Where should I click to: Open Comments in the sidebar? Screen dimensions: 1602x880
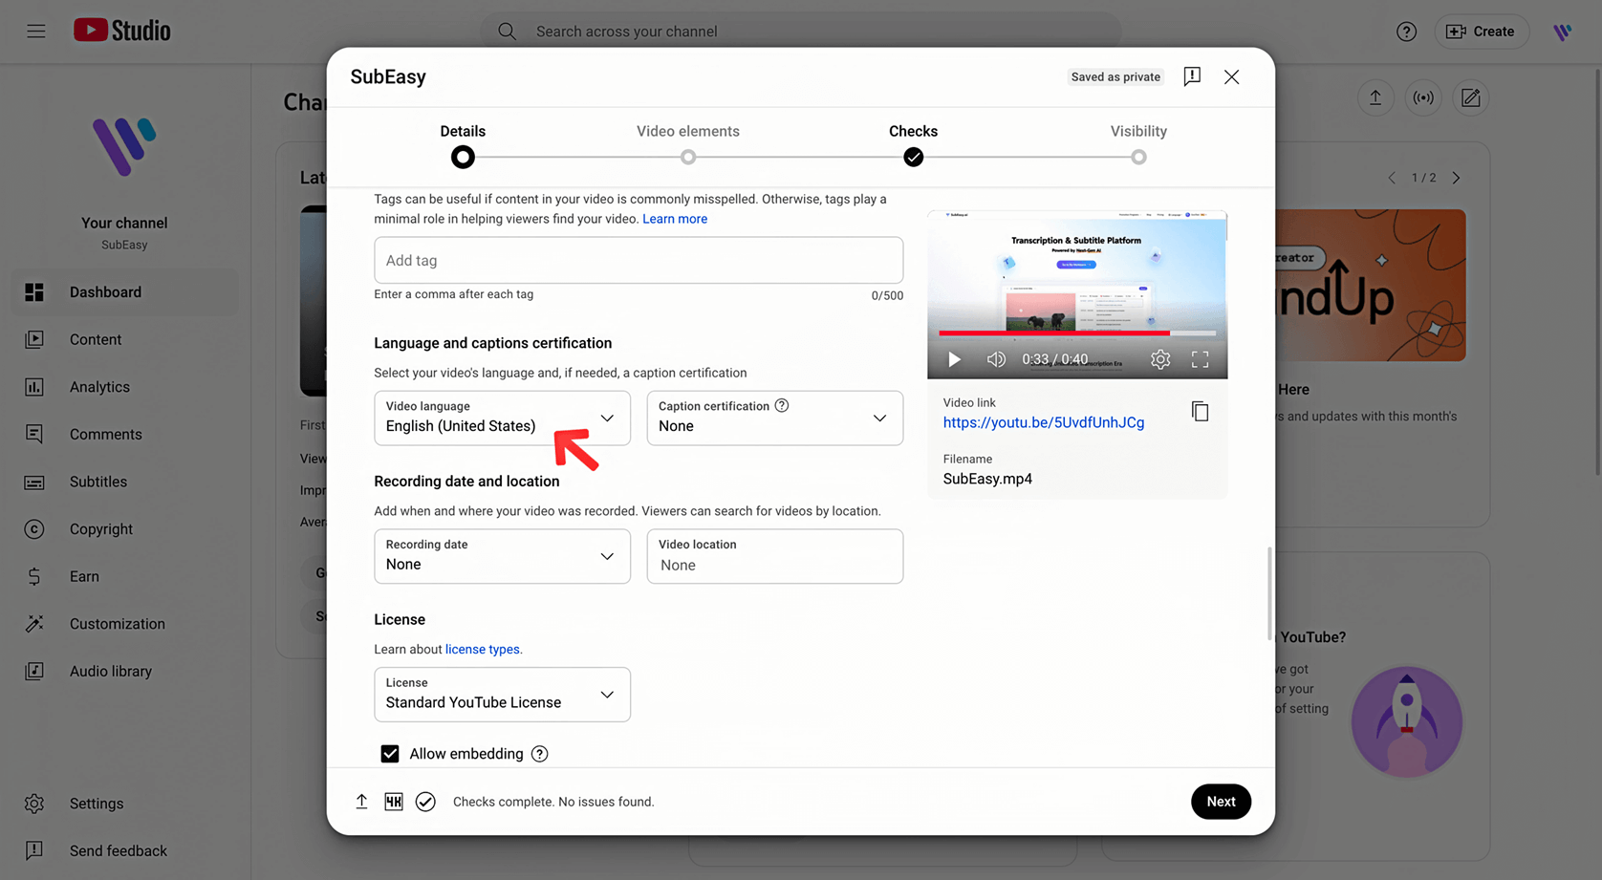pyautogui.click(x=125, y=434)
